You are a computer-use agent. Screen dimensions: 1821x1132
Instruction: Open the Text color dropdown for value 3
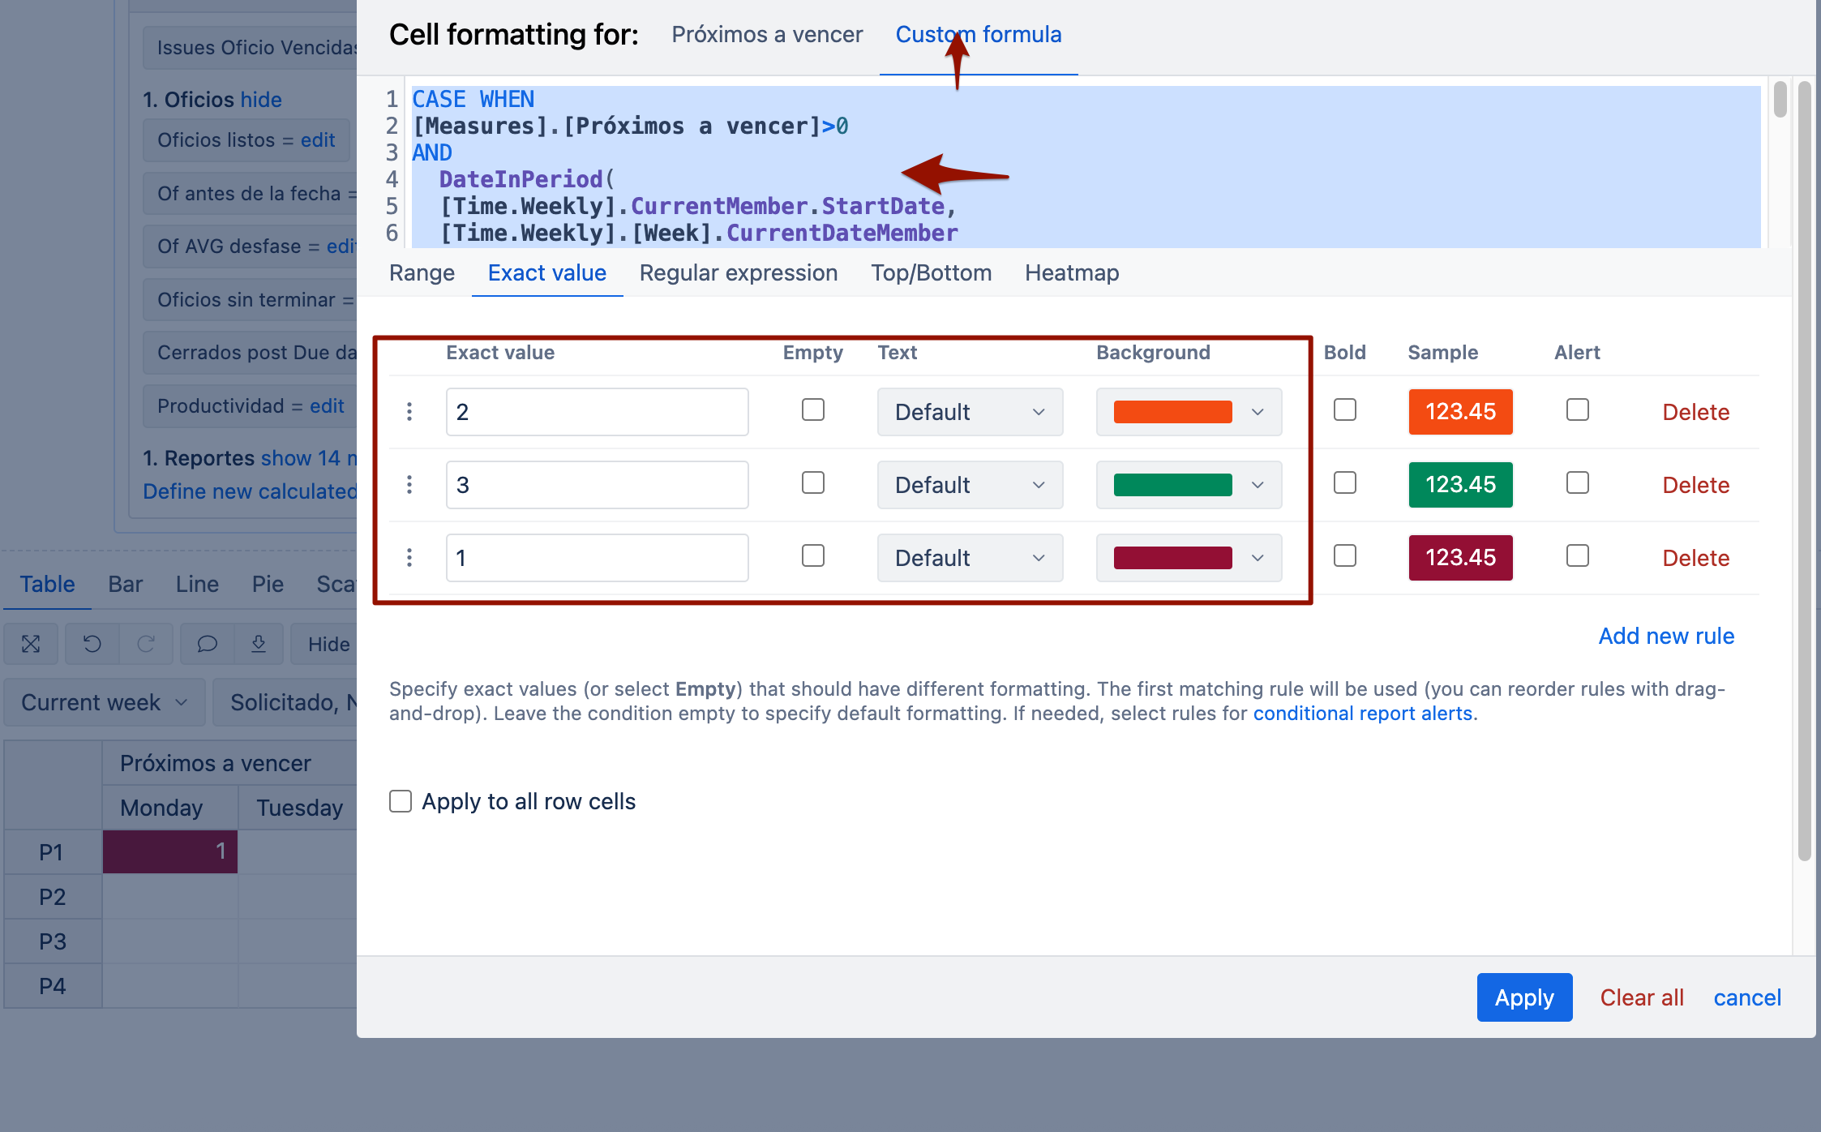[x=970, y=485]
